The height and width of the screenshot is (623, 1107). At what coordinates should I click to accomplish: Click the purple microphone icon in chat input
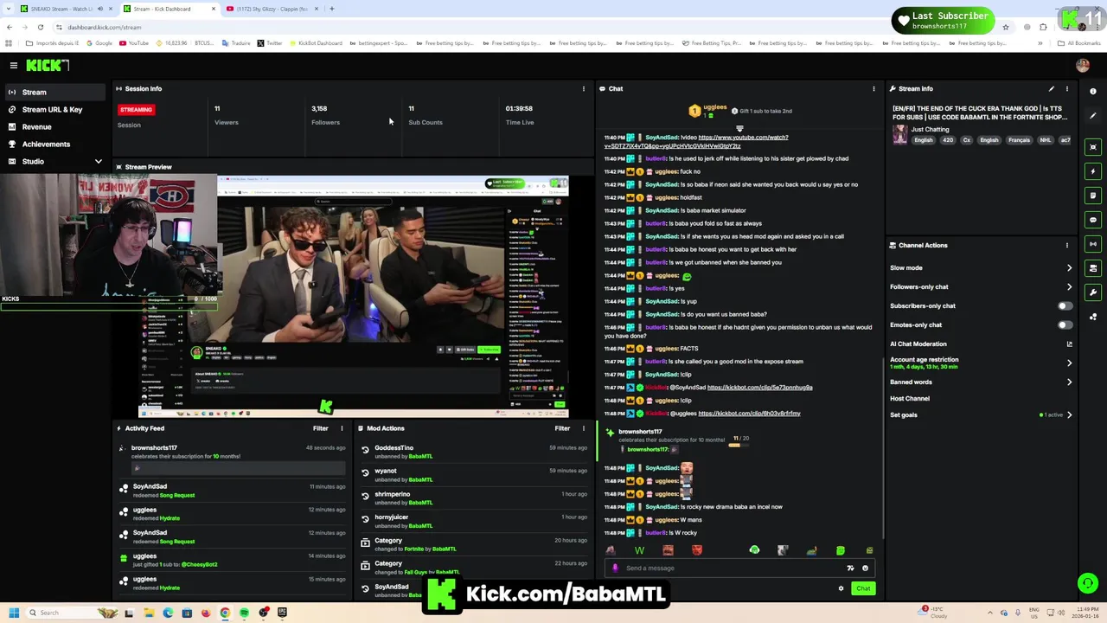tap(615, 568)
